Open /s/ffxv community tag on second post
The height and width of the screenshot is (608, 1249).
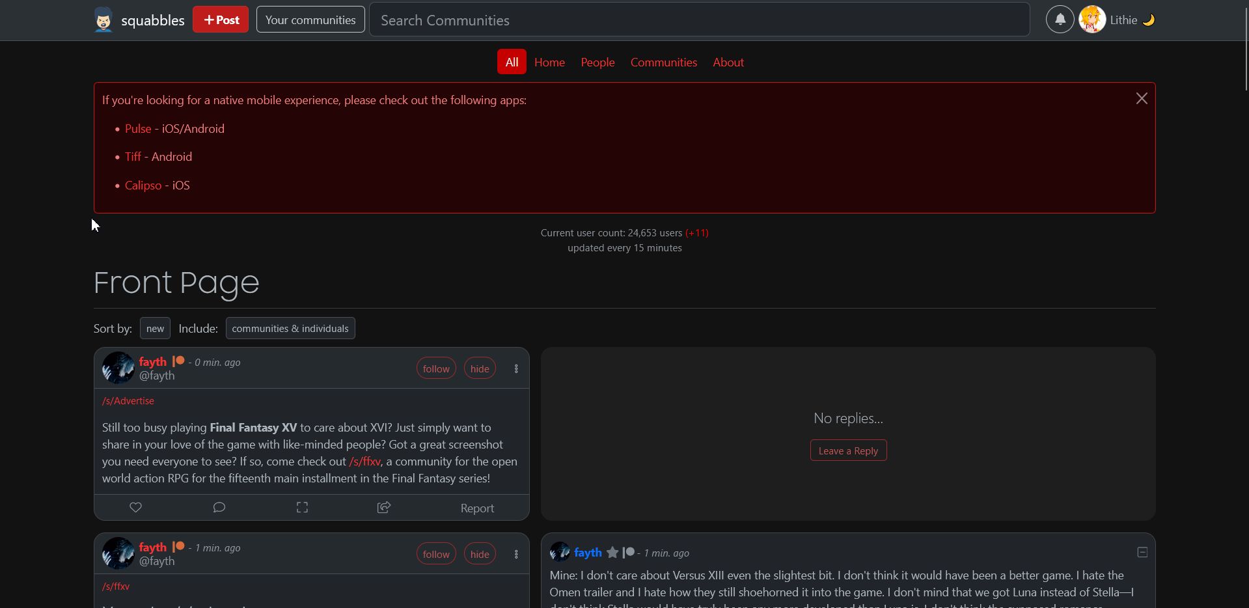(116, 586)
